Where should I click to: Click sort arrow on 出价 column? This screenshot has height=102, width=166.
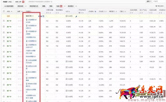point(69,11)
